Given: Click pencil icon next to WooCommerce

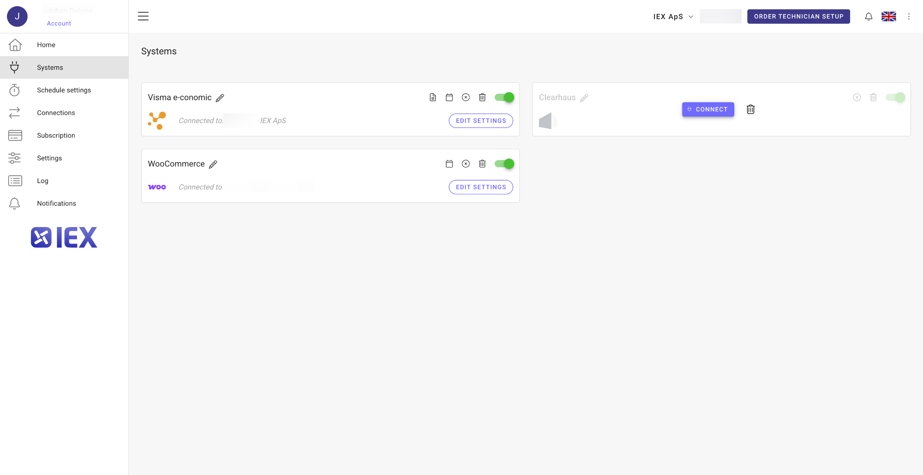Looking at the screenshot, I should click(213, 164).
